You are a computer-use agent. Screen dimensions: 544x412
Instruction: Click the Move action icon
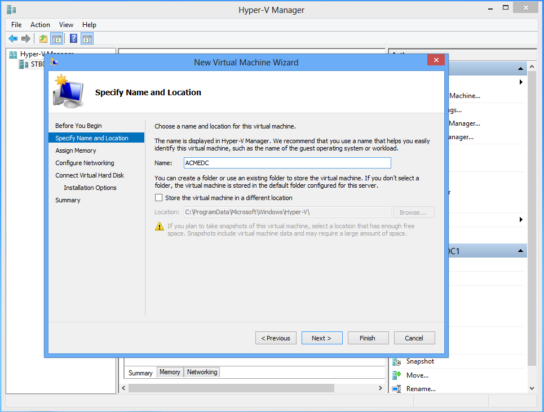[x=396, y=375]
